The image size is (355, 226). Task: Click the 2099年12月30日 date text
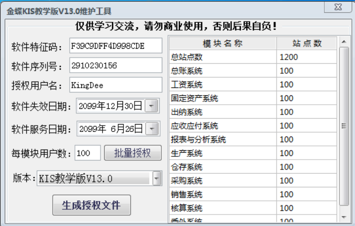110,106
